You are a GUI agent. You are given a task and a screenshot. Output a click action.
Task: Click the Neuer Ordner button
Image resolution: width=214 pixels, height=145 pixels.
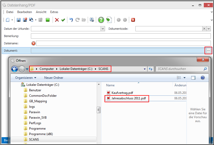[x=54, y=78]
